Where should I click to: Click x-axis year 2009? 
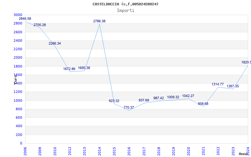[x=40, y=151]
